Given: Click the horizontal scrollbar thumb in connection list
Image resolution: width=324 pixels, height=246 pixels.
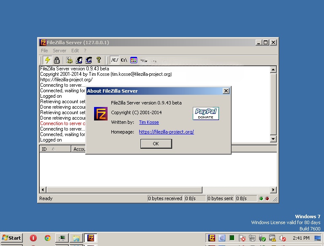Looking at the screenshot, I should pyautogui.click(x=124, y=190).
